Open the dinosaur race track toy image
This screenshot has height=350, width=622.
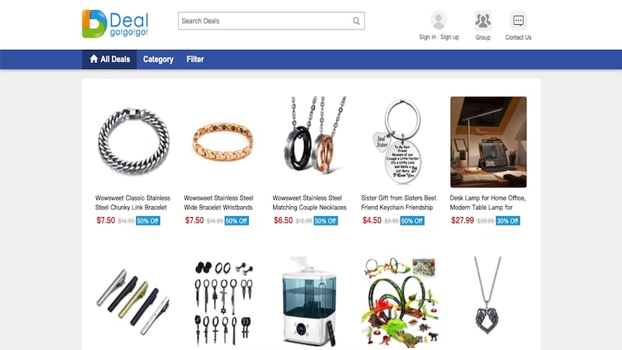tap(400, 303)
